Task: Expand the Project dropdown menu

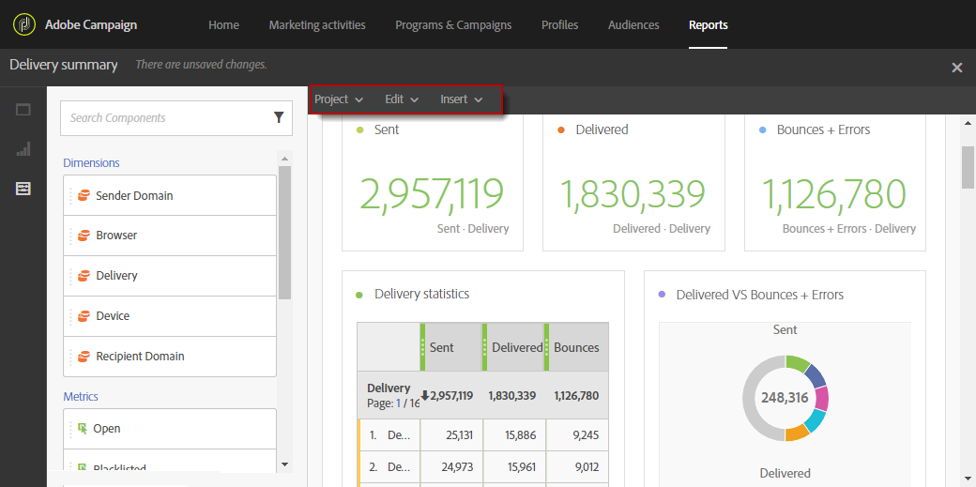Action: pyautogui.click(x=339, y=99)
